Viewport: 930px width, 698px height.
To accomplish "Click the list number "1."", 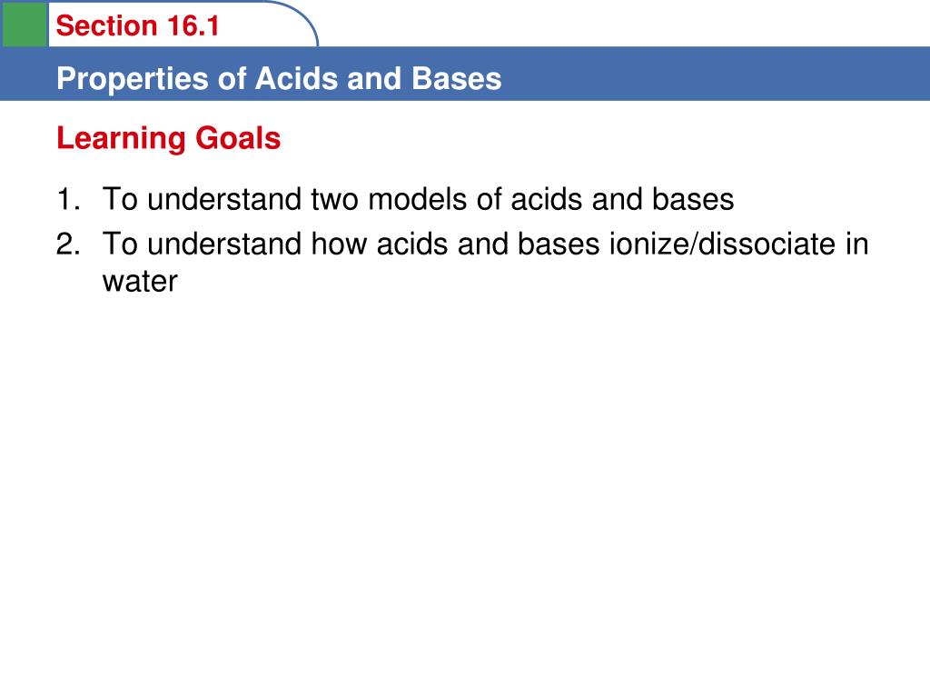I will click(x=68, y=199).
